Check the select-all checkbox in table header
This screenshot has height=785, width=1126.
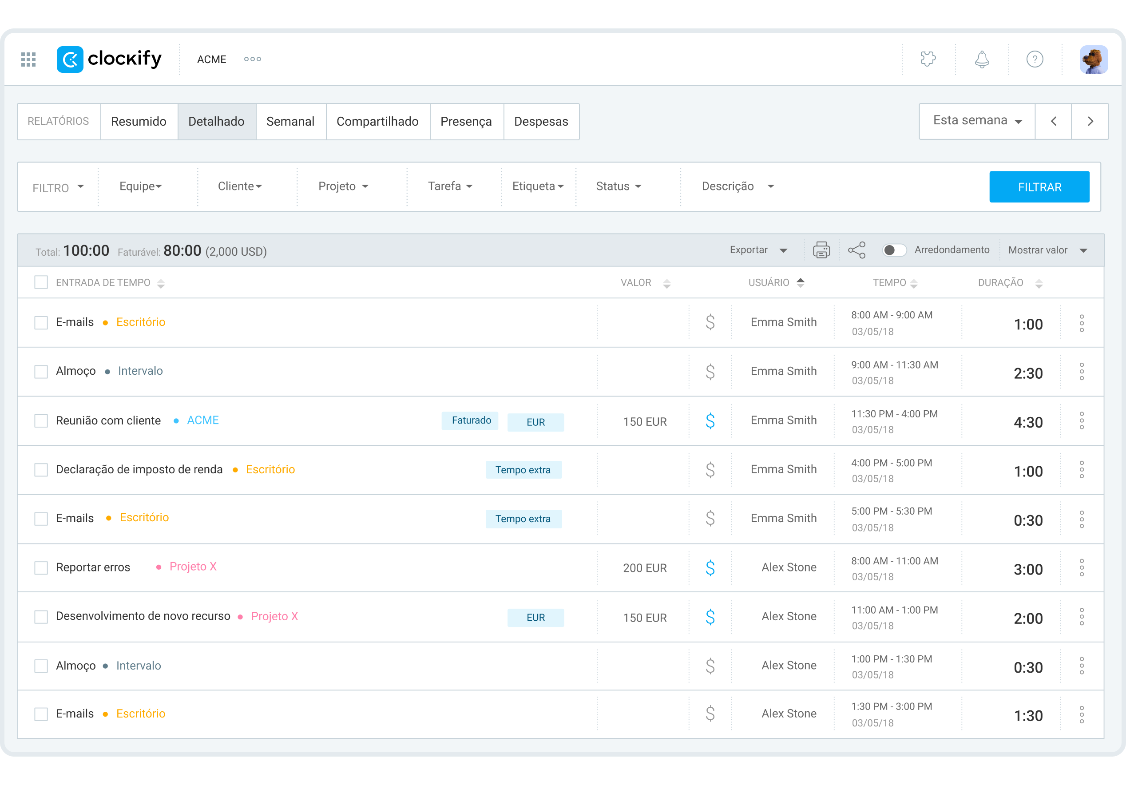click(x=41, y=282)
